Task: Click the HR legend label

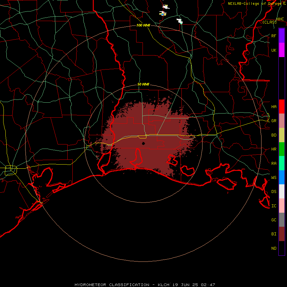Action: (x=274, y=149)
